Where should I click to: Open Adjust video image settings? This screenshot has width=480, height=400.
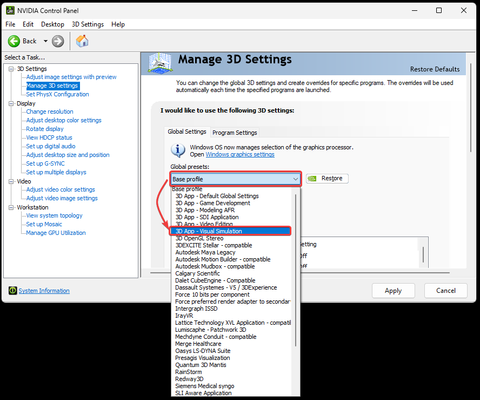point(62,198)
